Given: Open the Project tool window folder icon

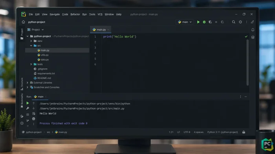Looking at the screenshot, I should (x=22, y=38).
